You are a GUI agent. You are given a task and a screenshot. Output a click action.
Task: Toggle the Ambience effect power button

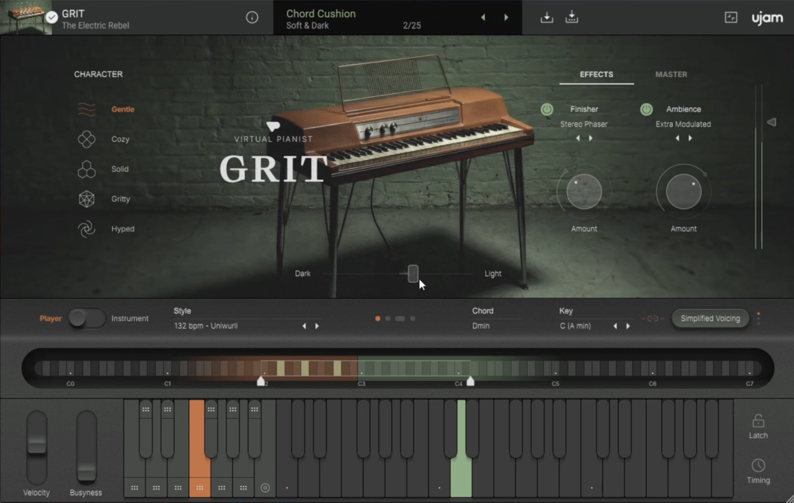tap(646, 109)
